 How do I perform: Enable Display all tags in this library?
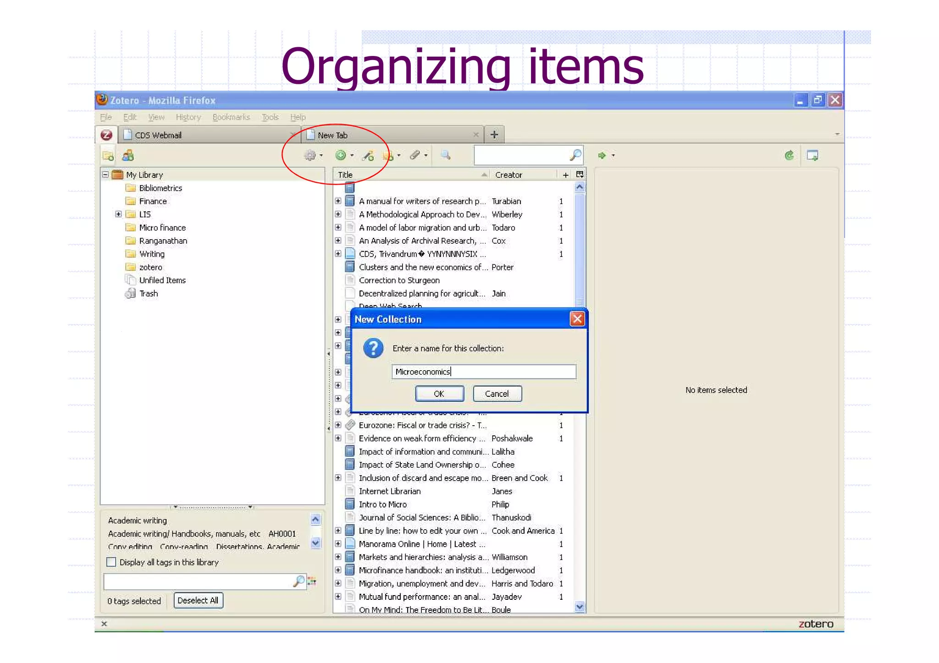pos(111,562)
